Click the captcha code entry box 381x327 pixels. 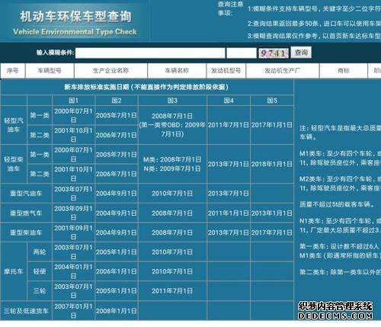coord(242,53)
